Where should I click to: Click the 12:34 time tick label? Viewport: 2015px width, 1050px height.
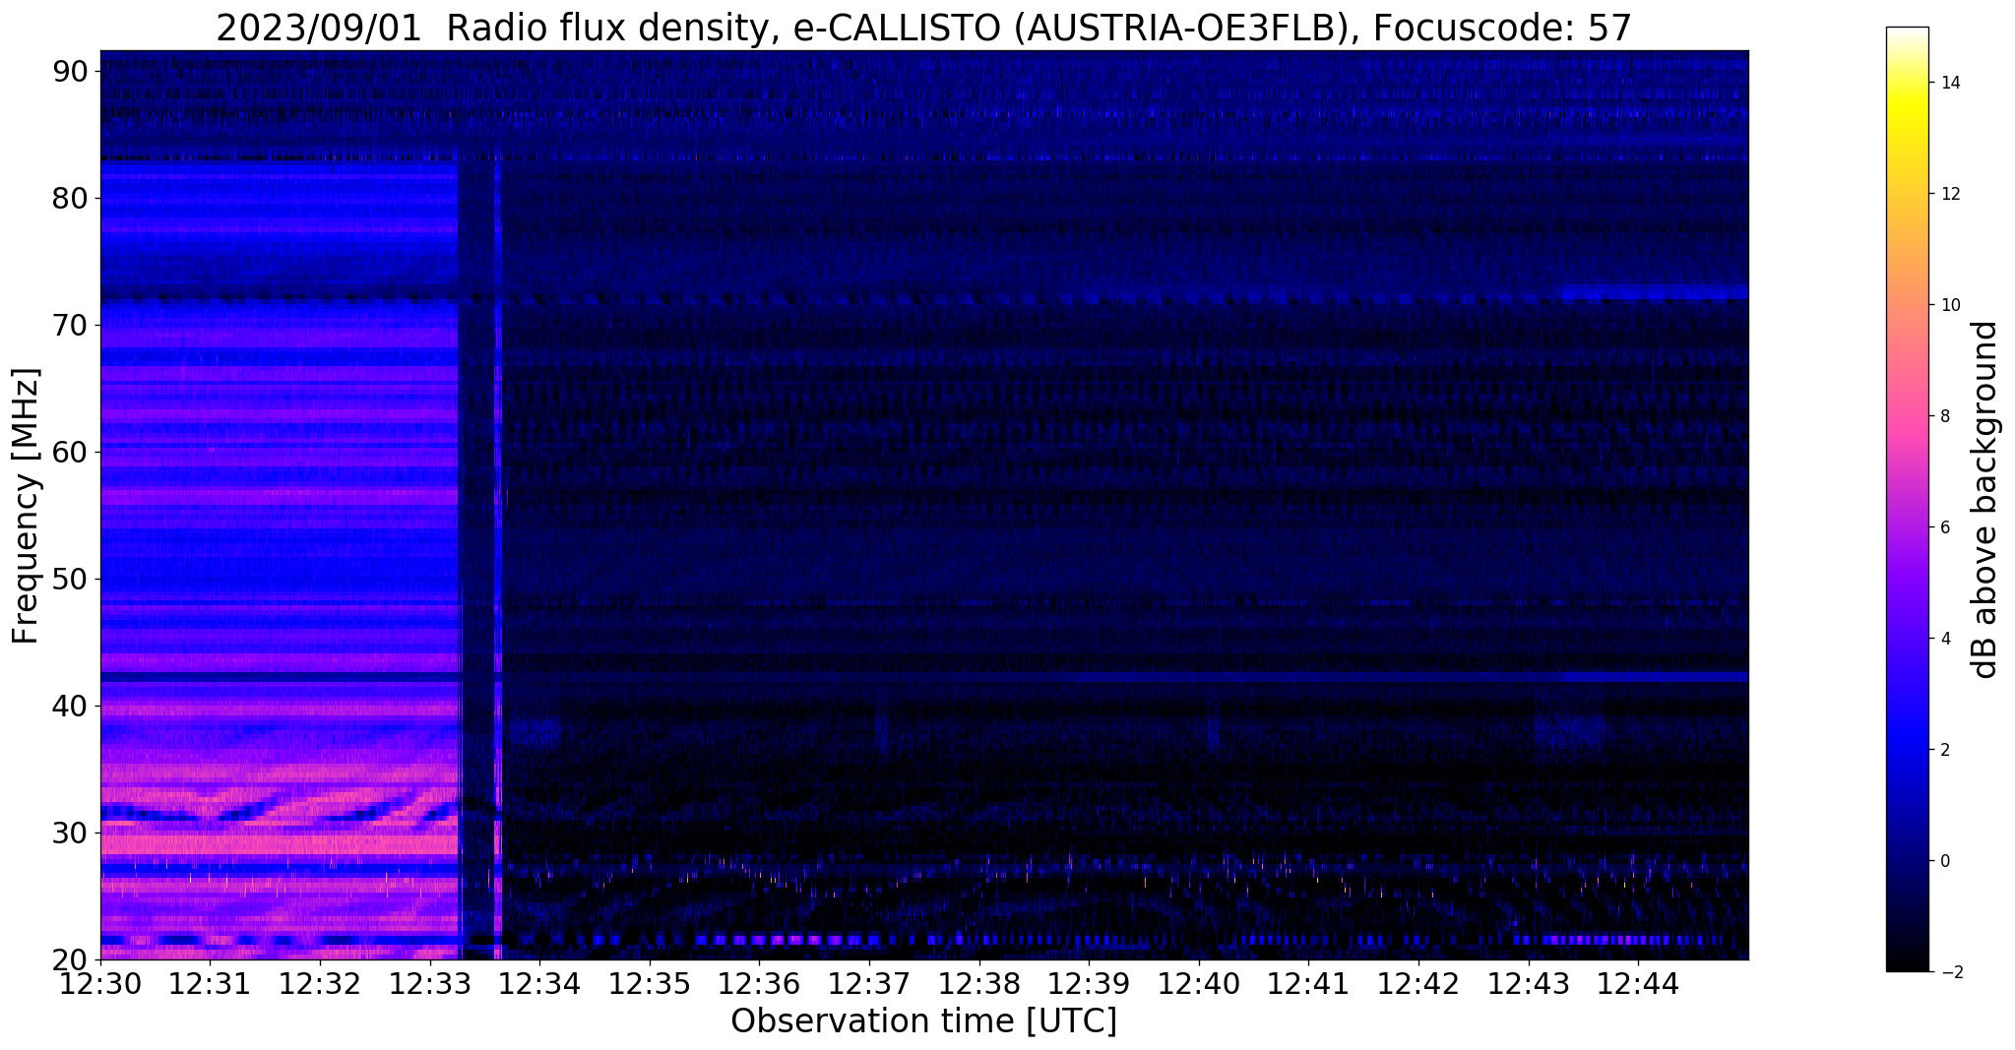pos(540,983)
